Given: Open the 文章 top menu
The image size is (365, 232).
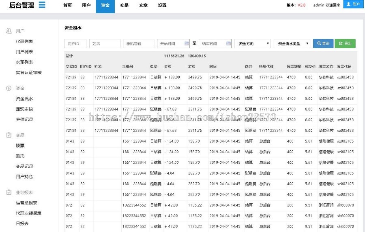Looking at the screenshot, I should pyautogui.click(x=143, y=5).
